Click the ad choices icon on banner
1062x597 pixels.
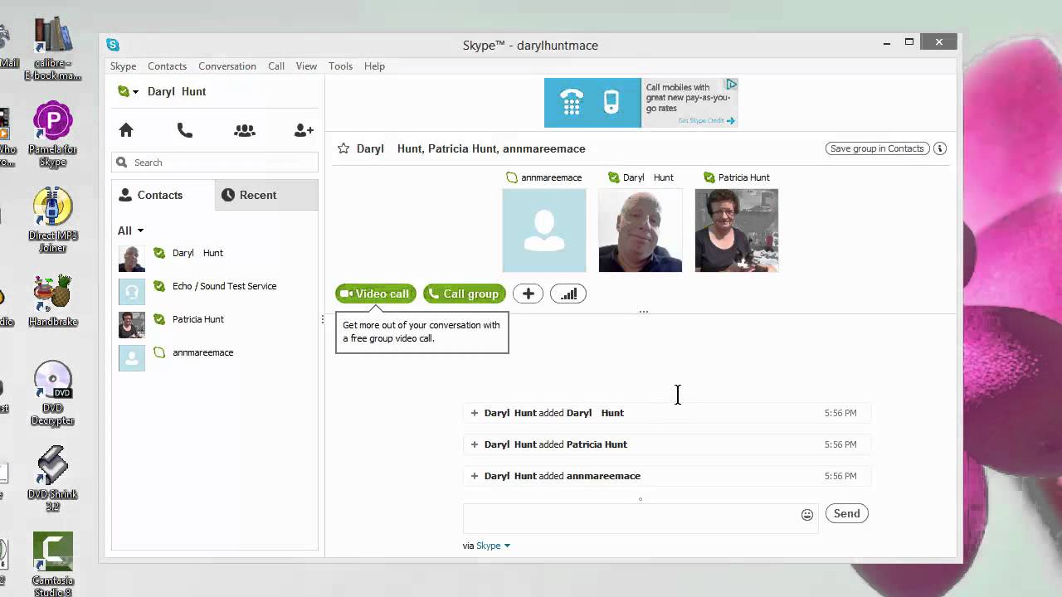[732, 84]
